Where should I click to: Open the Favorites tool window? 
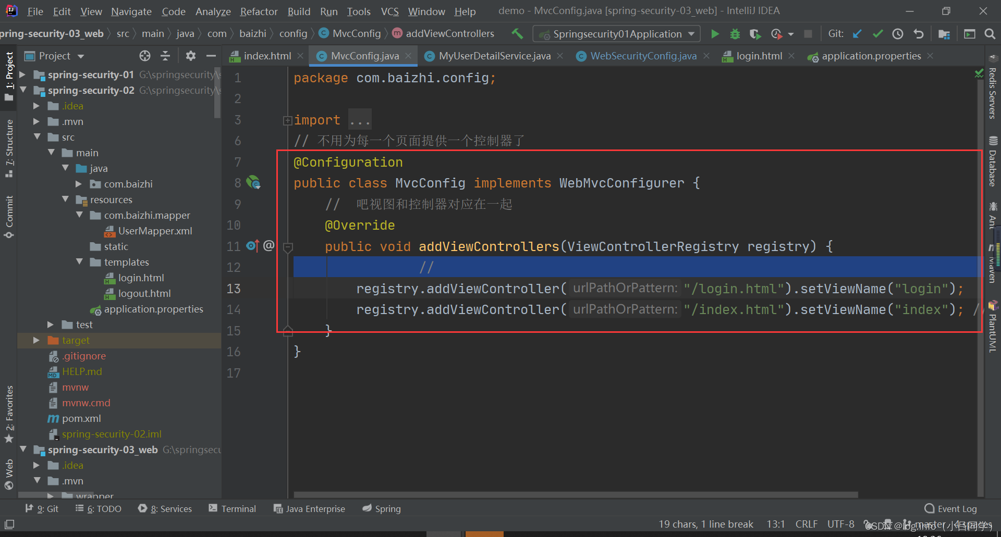[9, 414]
